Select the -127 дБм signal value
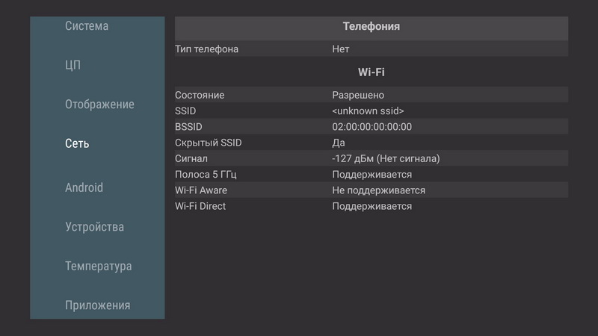Viewport: 598px width, 336px height. coord(386,158)
